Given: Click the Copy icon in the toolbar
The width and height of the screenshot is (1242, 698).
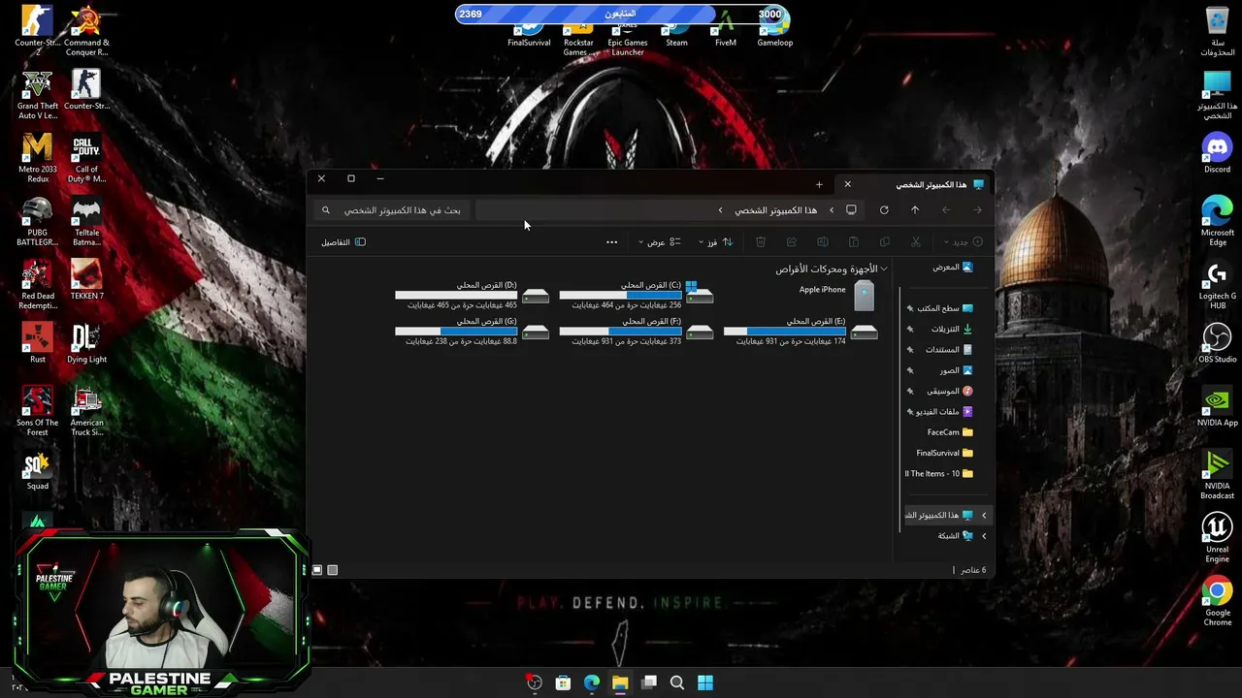Looking at the screenshot, I should click(884, 242).
